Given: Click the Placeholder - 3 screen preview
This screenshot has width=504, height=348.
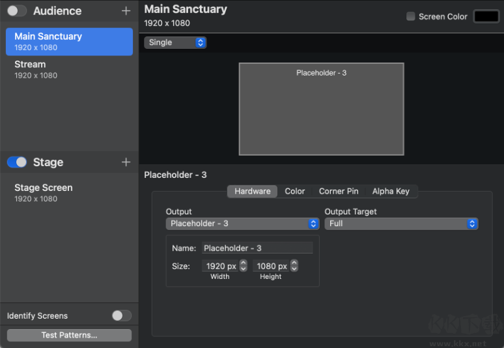Looking at the screenshot, I should click(x=321, y=109).
